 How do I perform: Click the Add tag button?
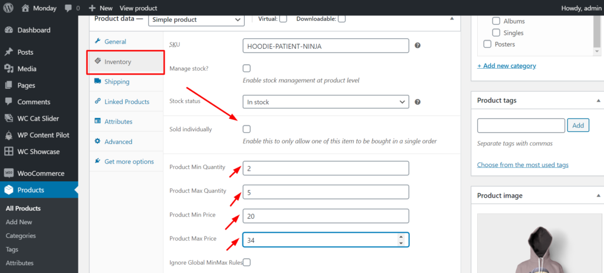[x=577, y=125]
